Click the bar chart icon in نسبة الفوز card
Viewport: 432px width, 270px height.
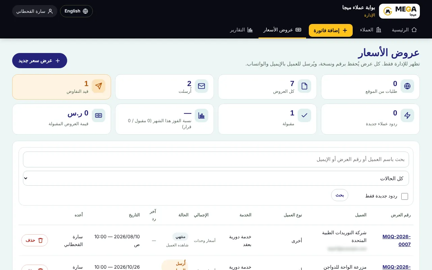coord(201,115)
